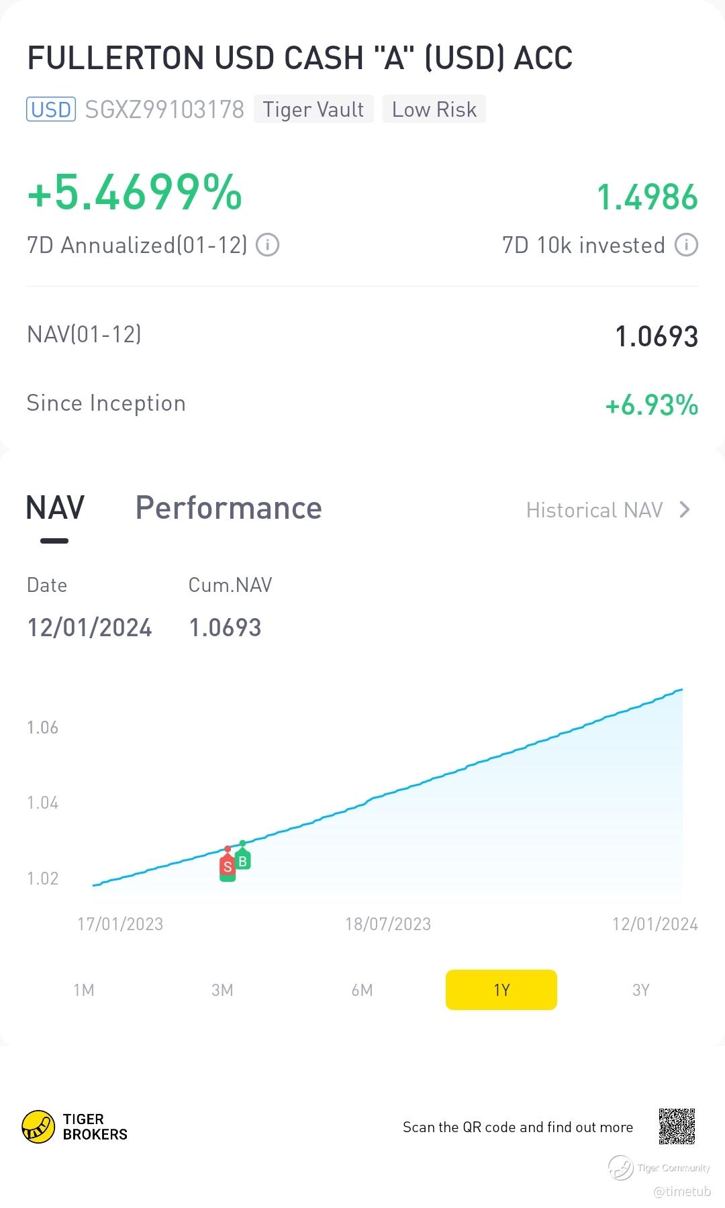
Task: Click the USD currency badge
Action: click(51, 109)
